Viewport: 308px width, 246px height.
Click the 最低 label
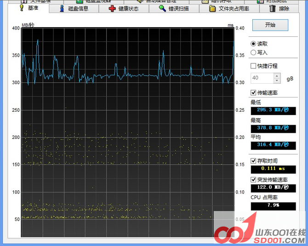[256, 103]
